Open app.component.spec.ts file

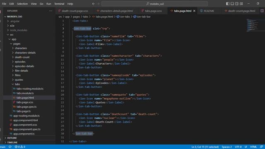[x=26, y=129]
